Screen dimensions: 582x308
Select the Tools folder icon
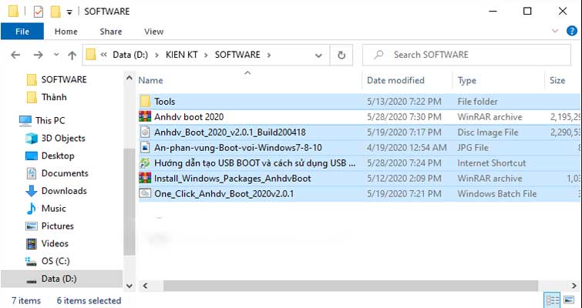145,102
